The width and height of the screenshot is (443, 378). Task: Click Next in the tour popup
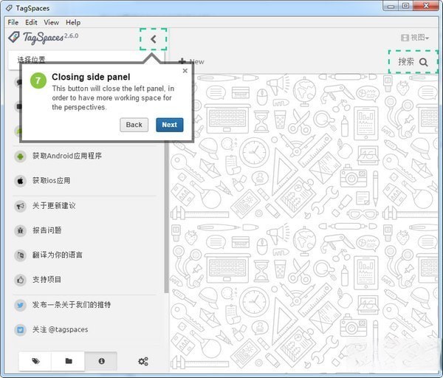pyautogui.click(x=170, y=125)
